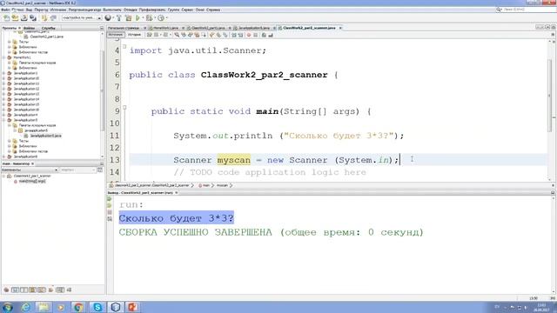Click main in the editor breadcrumb bar
Viewport: 557px width, 313px height.
[x=206, y=185]
